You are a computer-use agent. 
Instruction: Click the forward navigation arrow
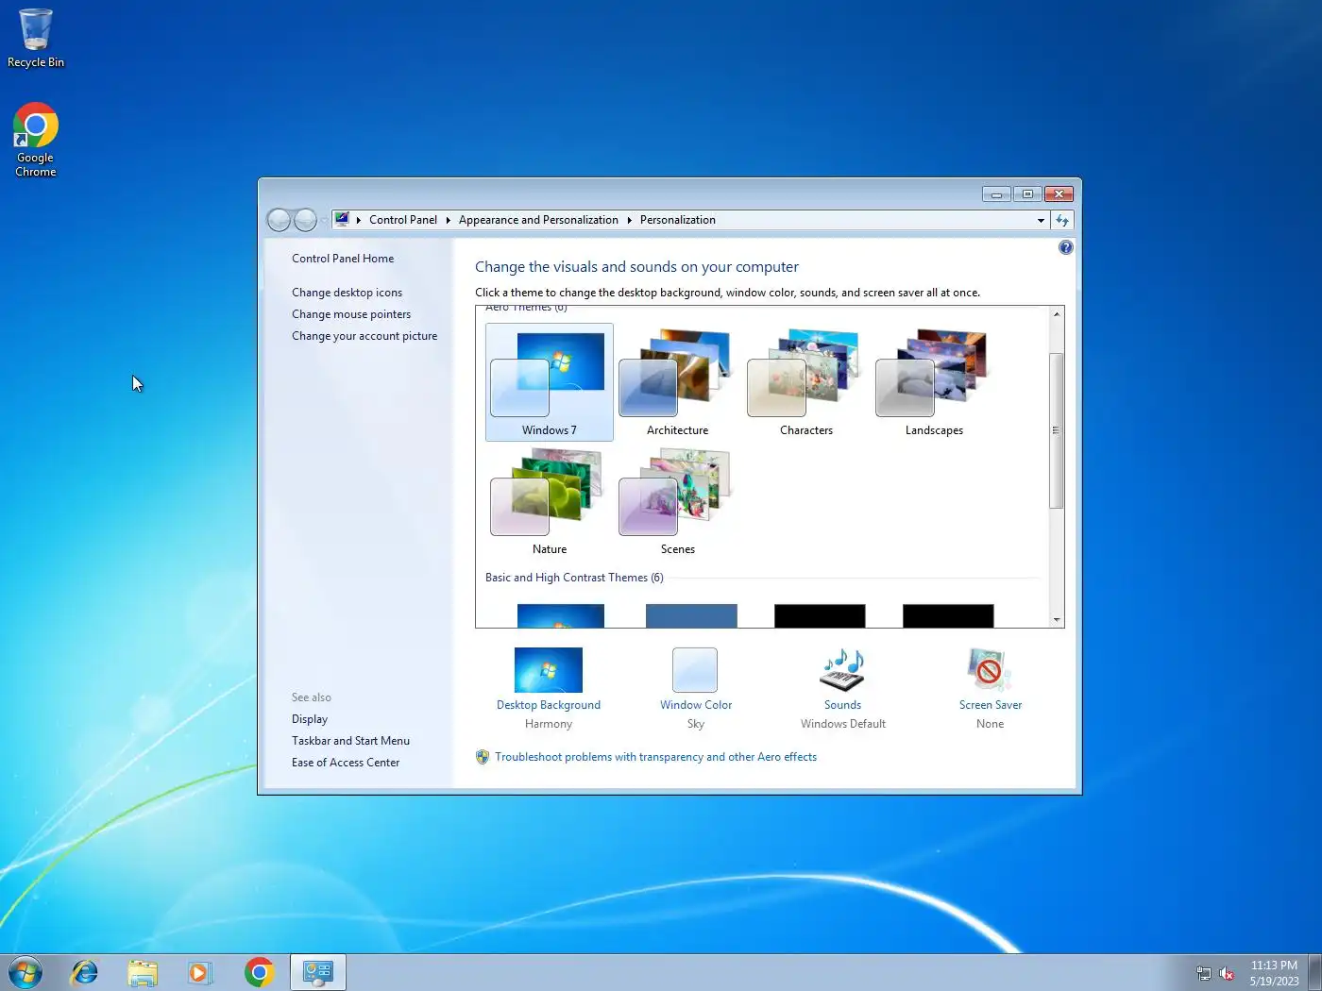pos(305,220)
